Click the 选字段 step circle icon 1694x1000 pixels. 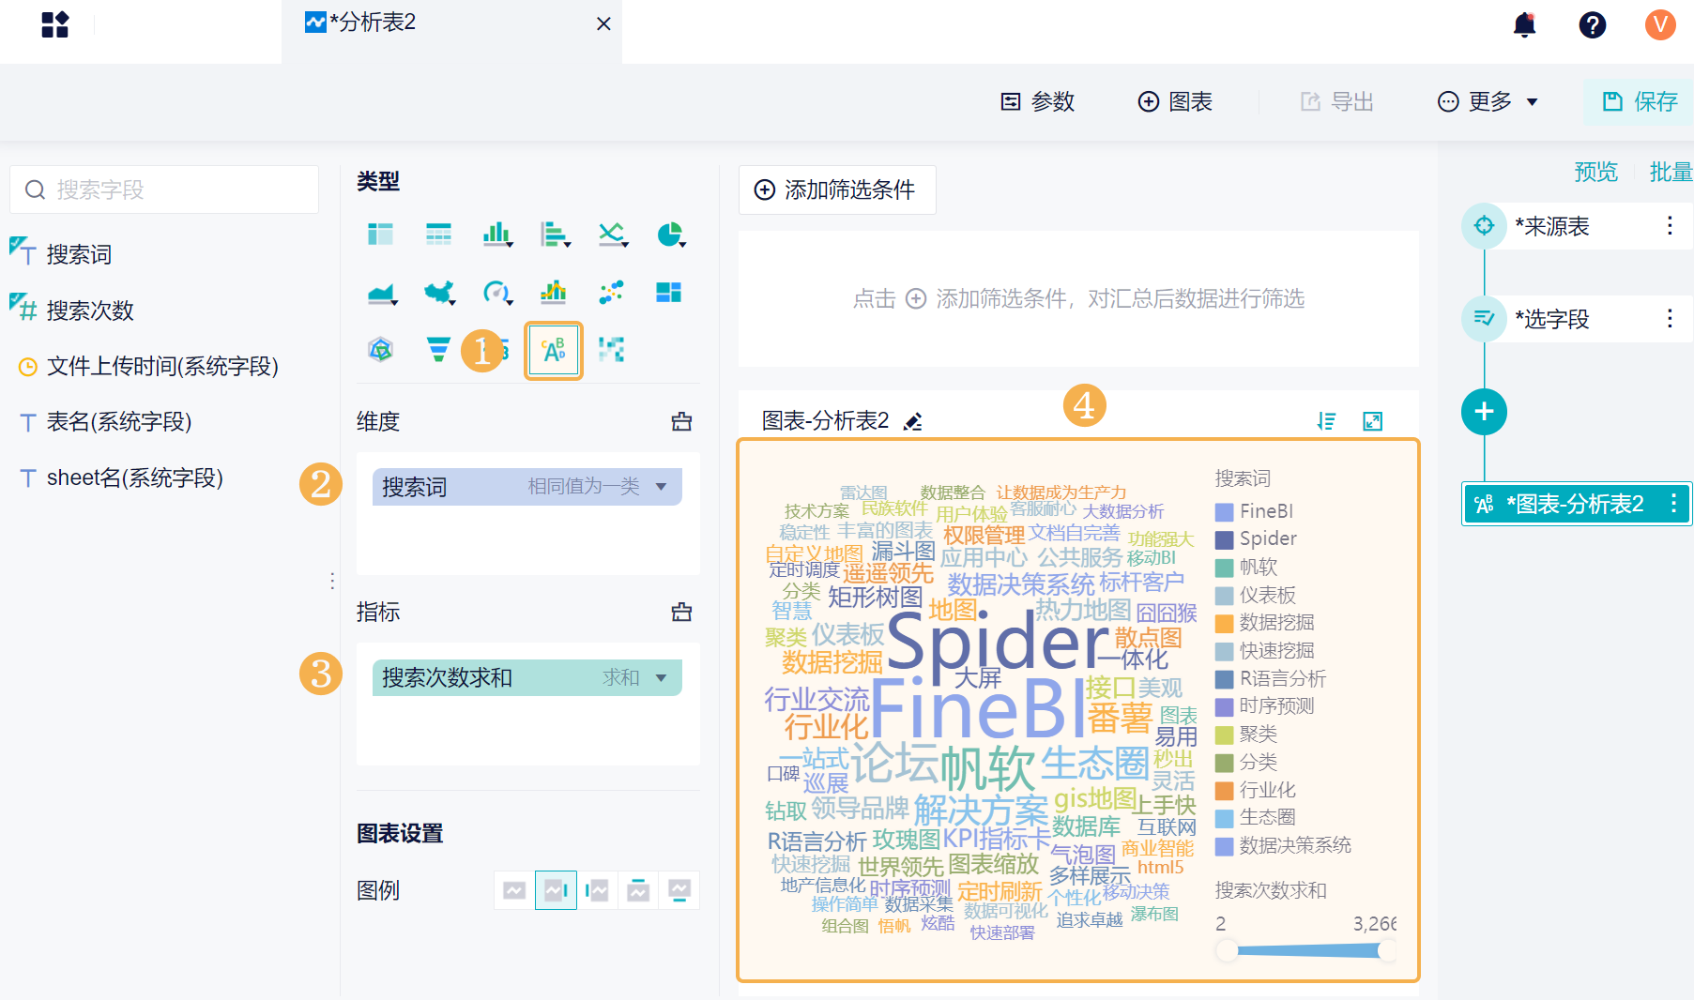pyautogui.click(x=1484, y=319)
